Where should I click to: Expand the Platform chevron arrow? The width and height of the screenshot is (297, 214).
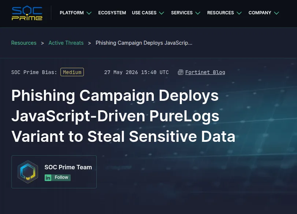pyautogui.click(x=89, y=13)
